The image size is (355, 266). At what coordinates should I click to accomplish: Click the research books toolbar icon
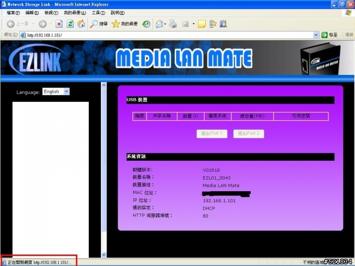[223, 24]
